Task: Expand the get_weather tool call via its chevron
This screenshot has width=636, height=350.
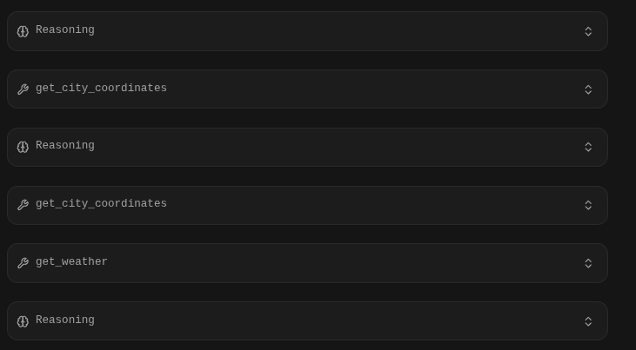Action: tap(588, 263)
